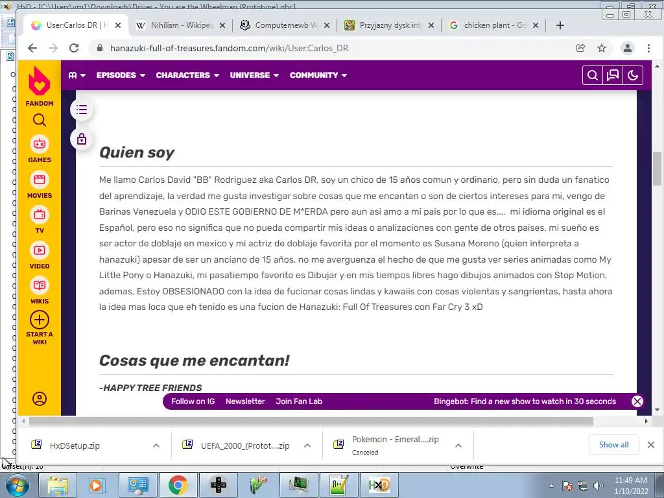Click the site lock icon in address bar
This screenshot has height=498, width=664.
click(100, 48)
